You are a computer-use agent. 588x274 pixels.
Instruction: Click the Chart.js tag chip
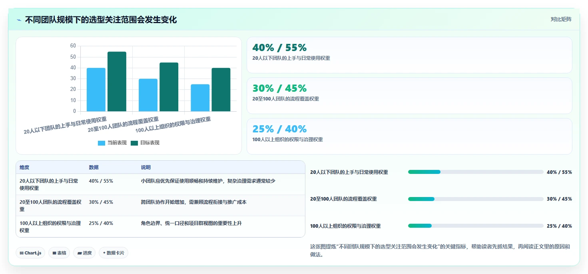pos(30,253)
